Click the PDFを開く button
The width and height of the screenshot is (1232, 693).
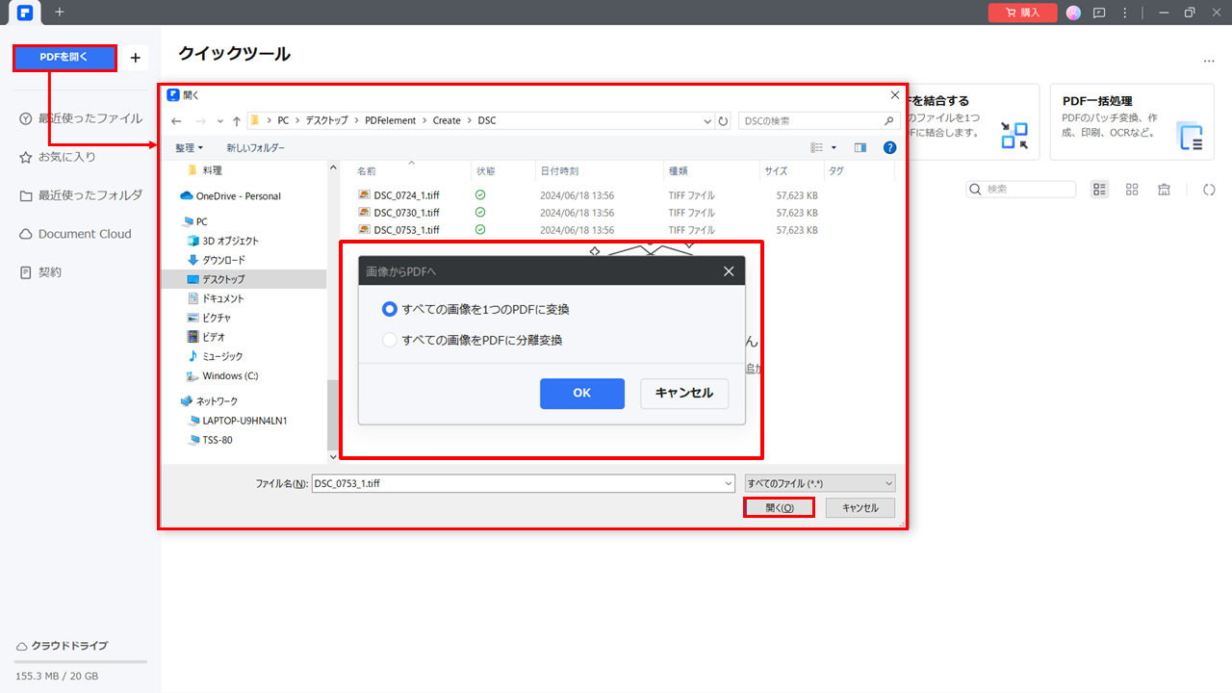click(x=64, y=58)
